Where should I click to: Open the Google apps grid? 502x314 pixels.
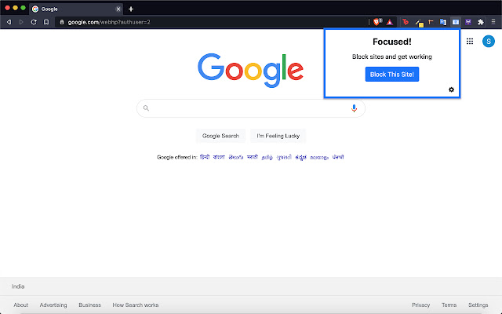coord(470,42)
